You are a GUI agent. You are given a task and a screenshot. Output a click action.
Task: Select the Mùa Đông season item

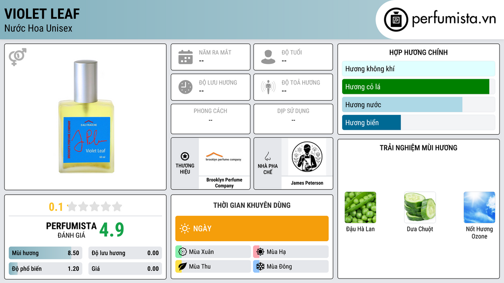coord(291,266)
